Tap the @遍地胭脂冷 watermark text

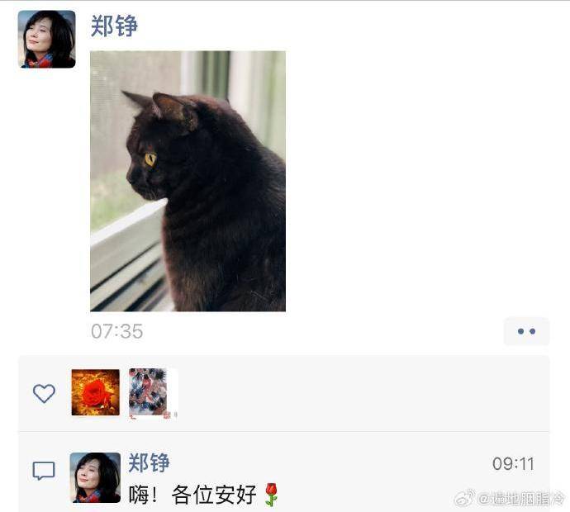point(520,499)
